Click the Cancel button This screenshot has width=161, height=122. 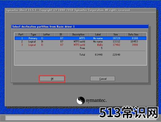click(103, 79)
